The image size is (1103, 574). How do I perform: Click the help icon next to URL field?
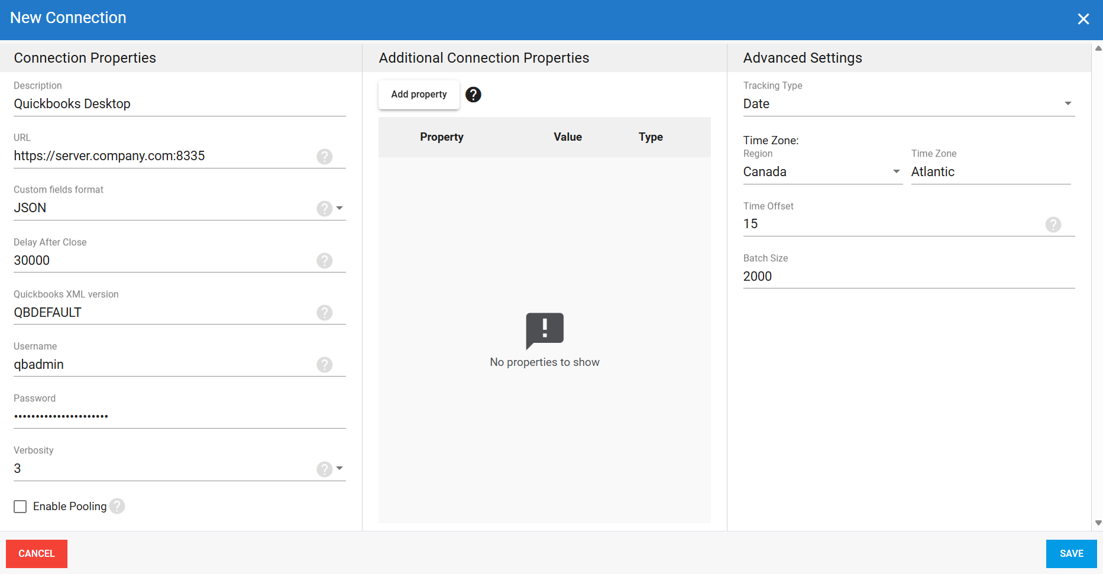point(324,157)
